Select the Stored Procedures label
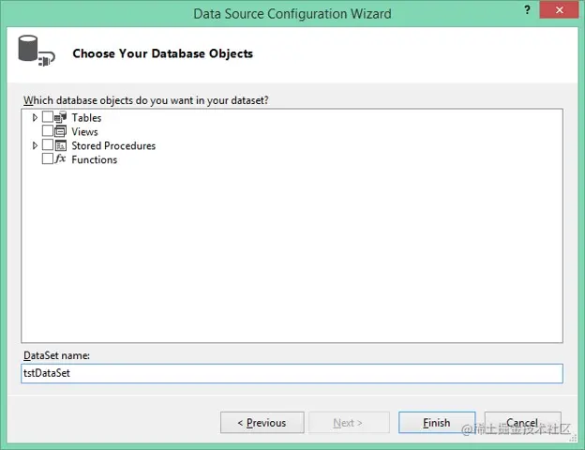 (x=113, y=146)
